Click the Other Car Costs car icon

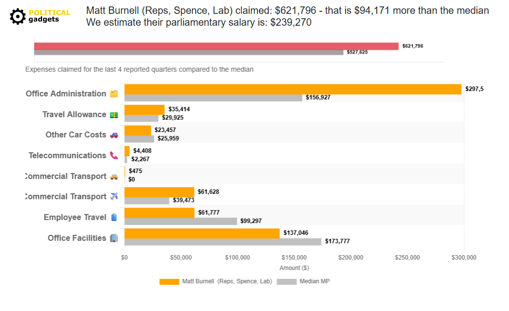(x=114, y=135)
